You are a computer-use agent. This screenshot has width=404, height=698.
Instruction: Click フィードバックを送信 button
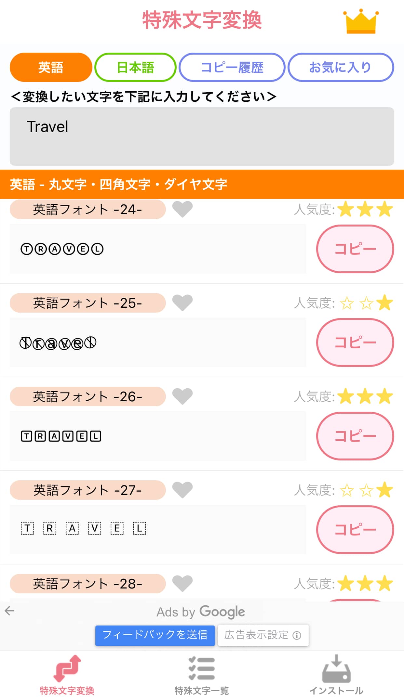(x=155, y=635)
